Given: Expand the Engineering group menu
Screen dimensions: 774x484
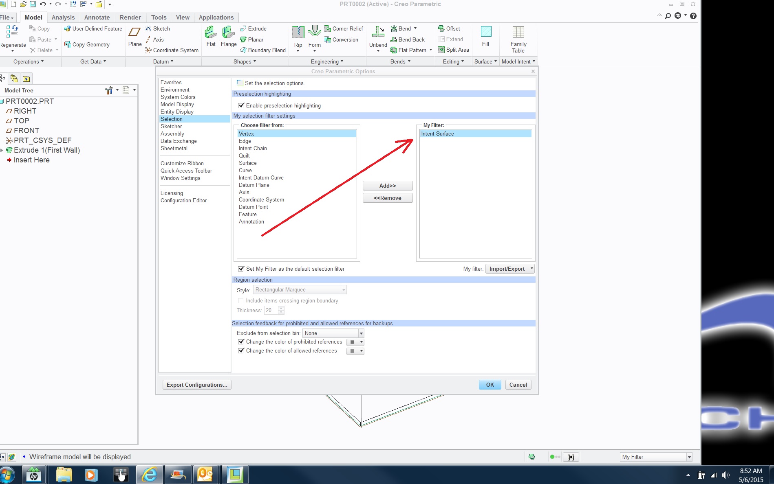Looking at the screenshot, I should point(327,61).
